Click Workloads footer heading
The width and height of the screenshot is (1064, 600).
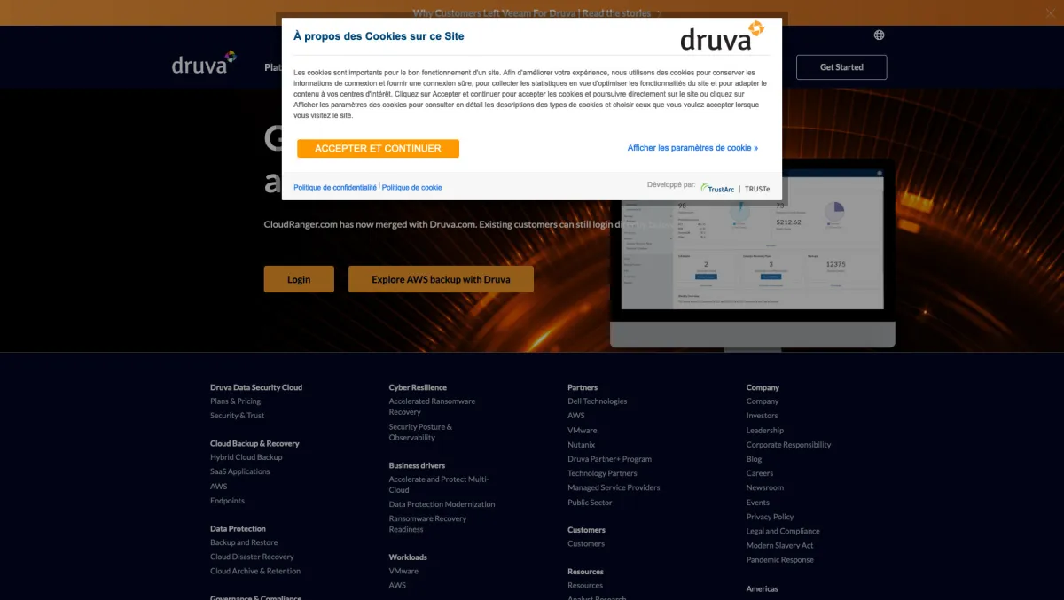coord(408,557)
